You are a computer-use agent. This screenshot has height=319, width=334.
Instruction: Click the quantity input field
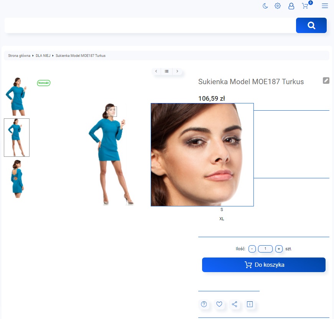pyautogui.click(x=265, y=249)
